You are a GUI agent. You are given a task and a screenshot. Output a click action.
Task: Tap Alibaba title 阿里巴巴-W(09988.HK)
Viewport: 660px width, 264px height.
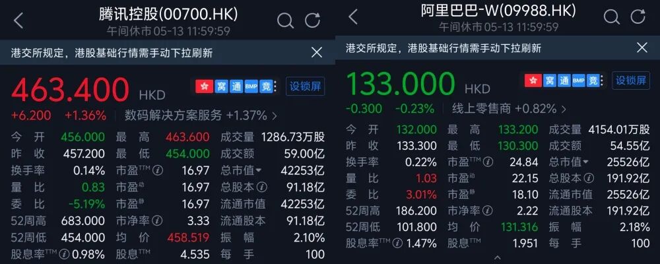point(498,10)
